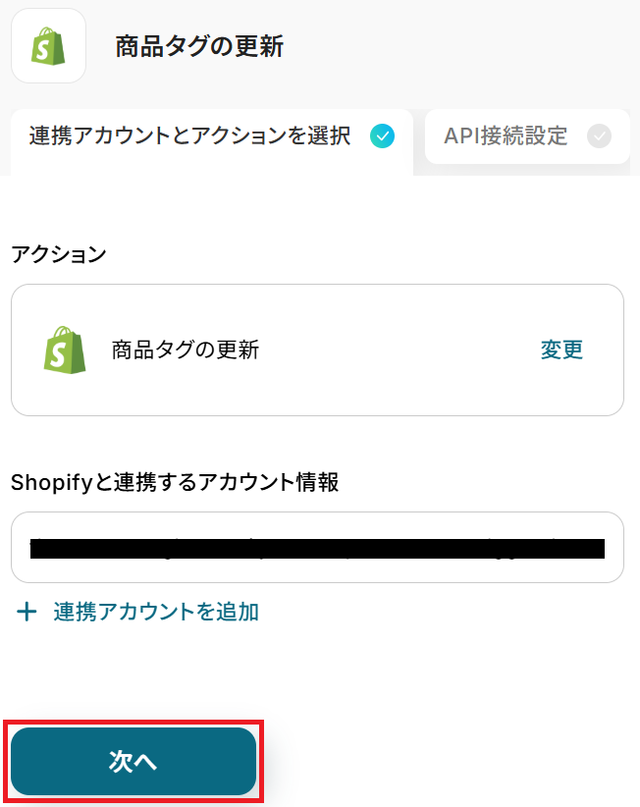
Task: Switch to the API接続設定 tab
Action: click(x=506, y=136)
